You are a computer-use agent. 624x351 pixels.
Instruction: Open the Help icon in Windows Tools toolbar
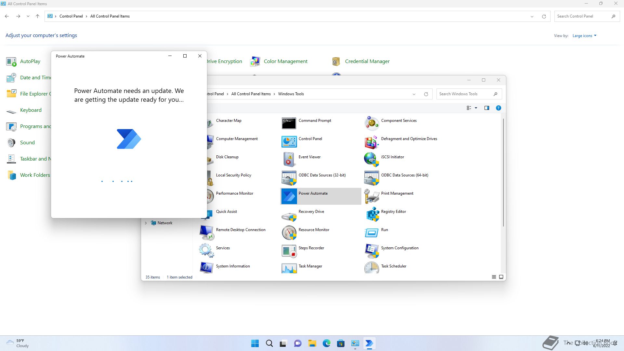(x=498, y=108)
